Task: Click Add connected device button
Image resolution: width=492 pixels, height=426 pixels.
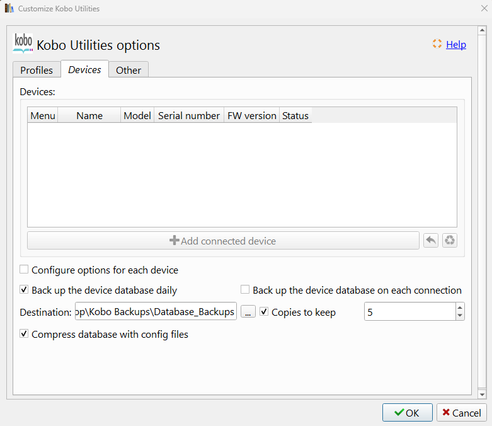Action: 223,241
